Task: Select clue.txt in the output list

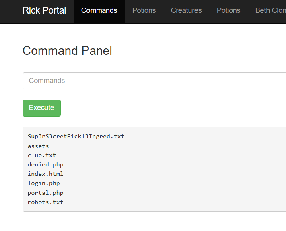Action: (x=42, y=155)
